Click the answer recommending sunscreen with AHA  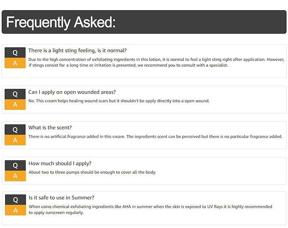150,209
